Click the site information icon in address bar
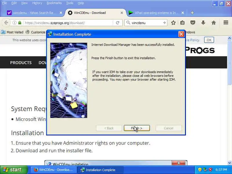Image resolution: width=232 pixels, height=174 pixels. pyautogui.click(x=14, y=23)
